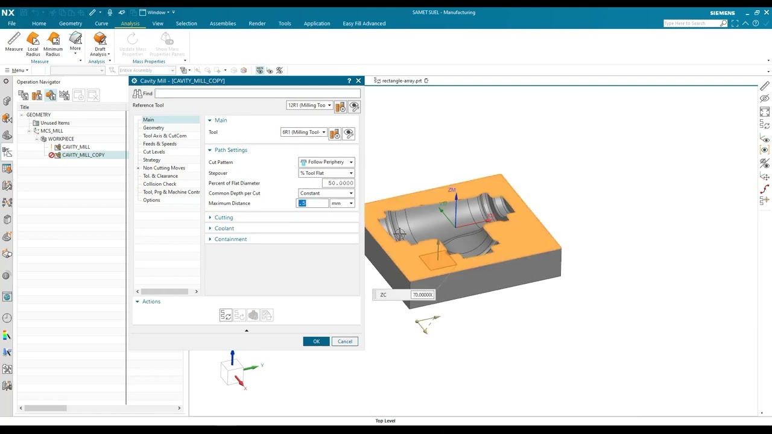
Task: Click the measure ruler icon on right toolbar
Action: click(x=765, y=86)
